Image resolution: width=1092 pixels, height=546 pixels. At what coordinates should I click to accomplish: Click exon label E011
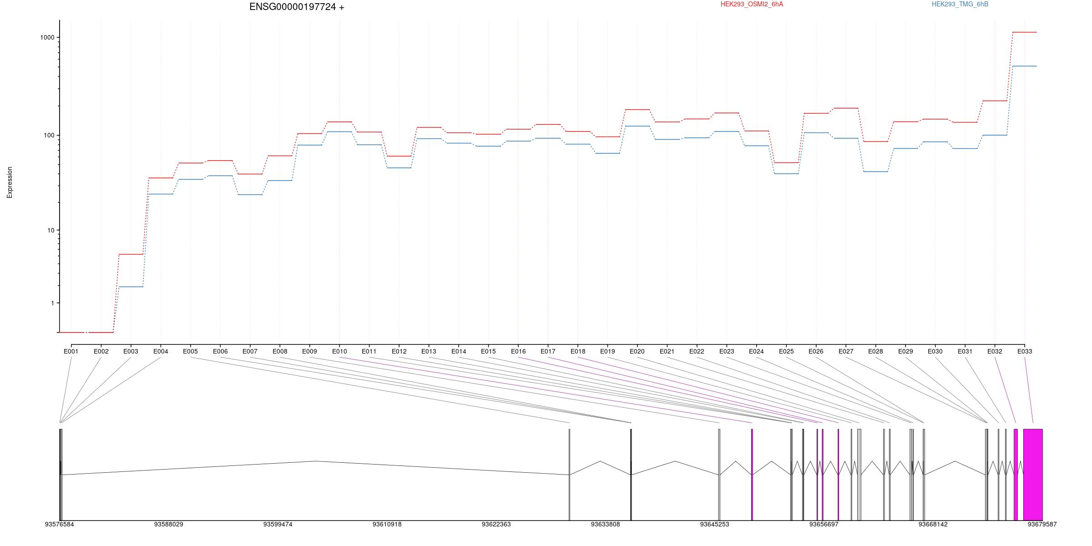369,351
